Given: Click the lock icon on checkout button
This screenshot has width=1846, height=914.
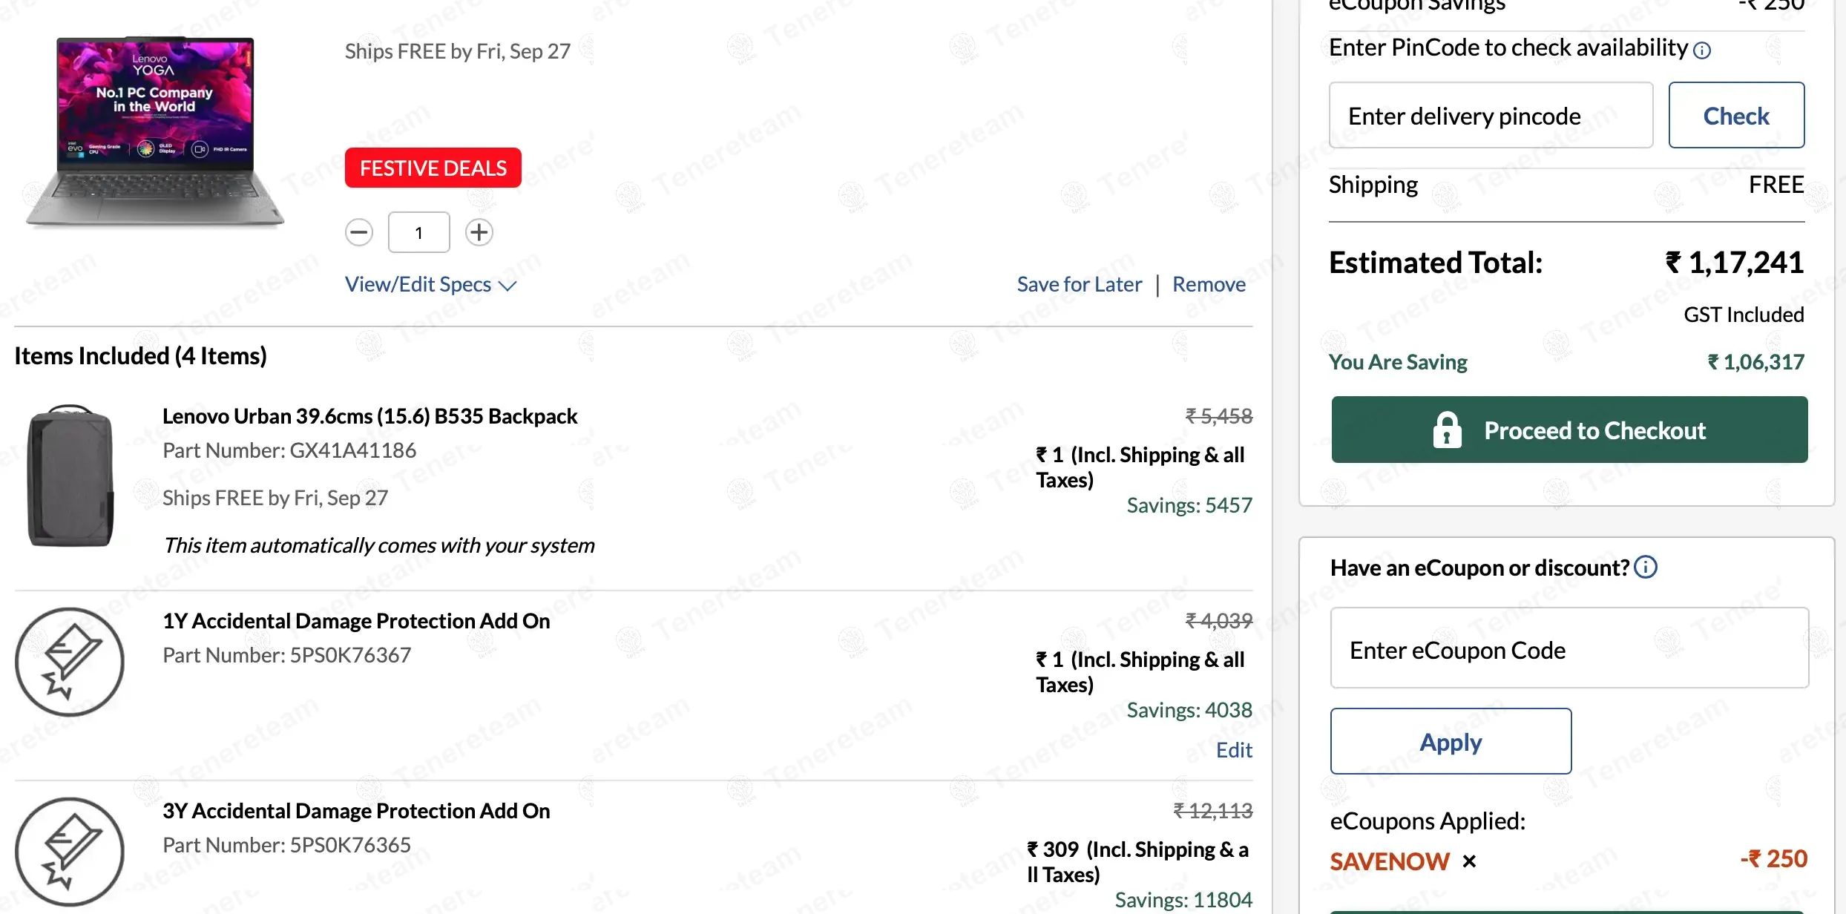Looking at the screenshot, I should point(1447,430).
